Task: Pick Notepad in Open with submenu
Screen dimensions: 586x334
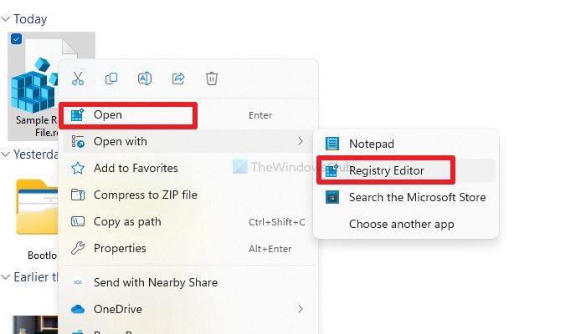Action: pyautogui.click(x=406, y=144)
